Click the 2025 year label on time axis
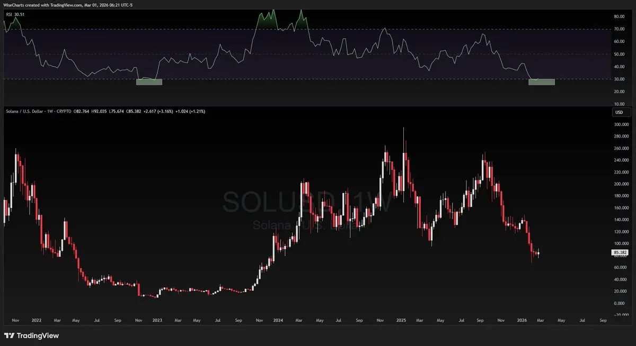636x346 pixels. (x=400, y=321)
